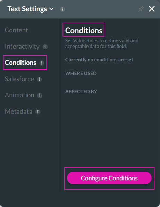Go to the Salesforce tab
160x207 pixels.
[x=19, y=79]
